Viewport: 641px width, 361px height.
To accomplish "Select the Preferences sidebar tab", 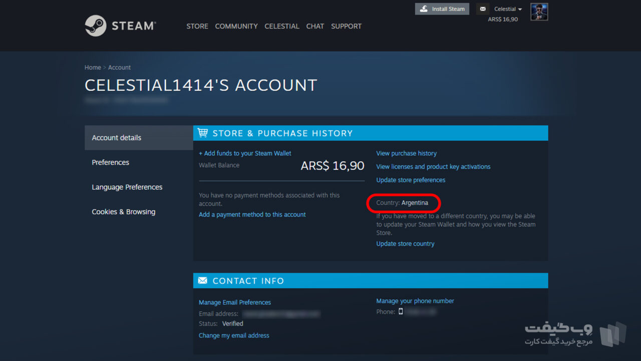I will tap(139, 162).
